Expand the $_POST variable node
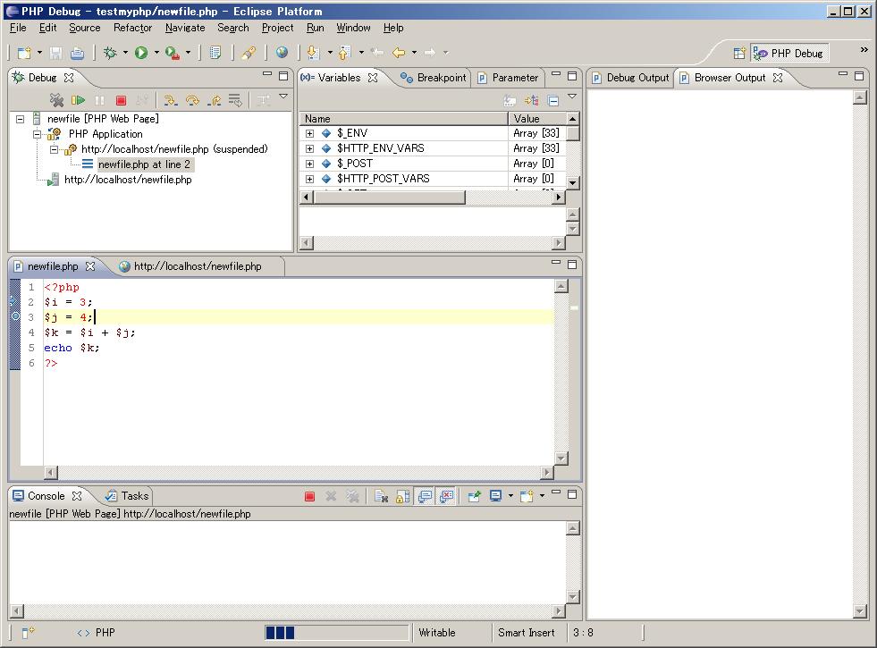This screenshot has height=648, width=877. click(309, 164)
